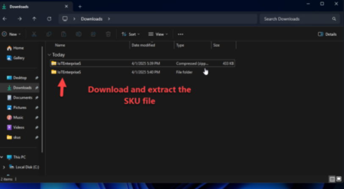Toggle the Details pane
344x189 pixels.
[x=327, y=34]
